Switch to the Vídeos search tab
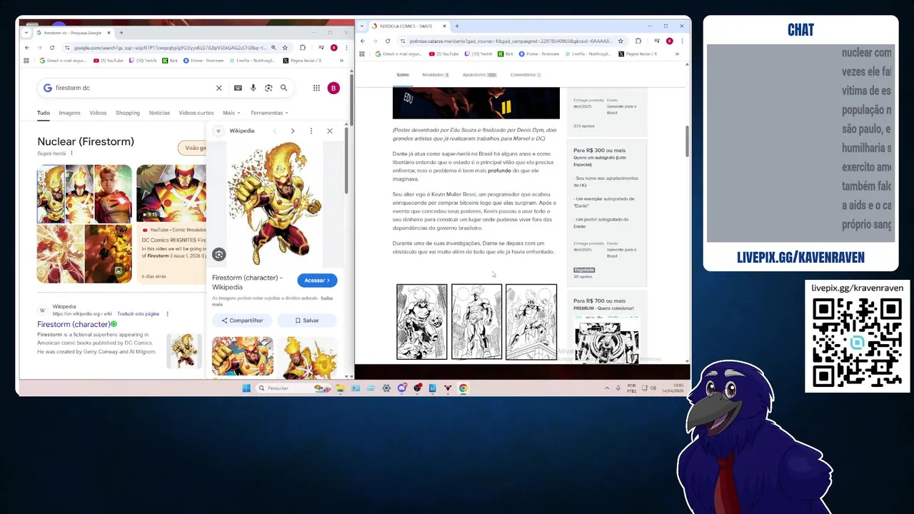Viewport: 914px width, 514px height. [98, 113]
